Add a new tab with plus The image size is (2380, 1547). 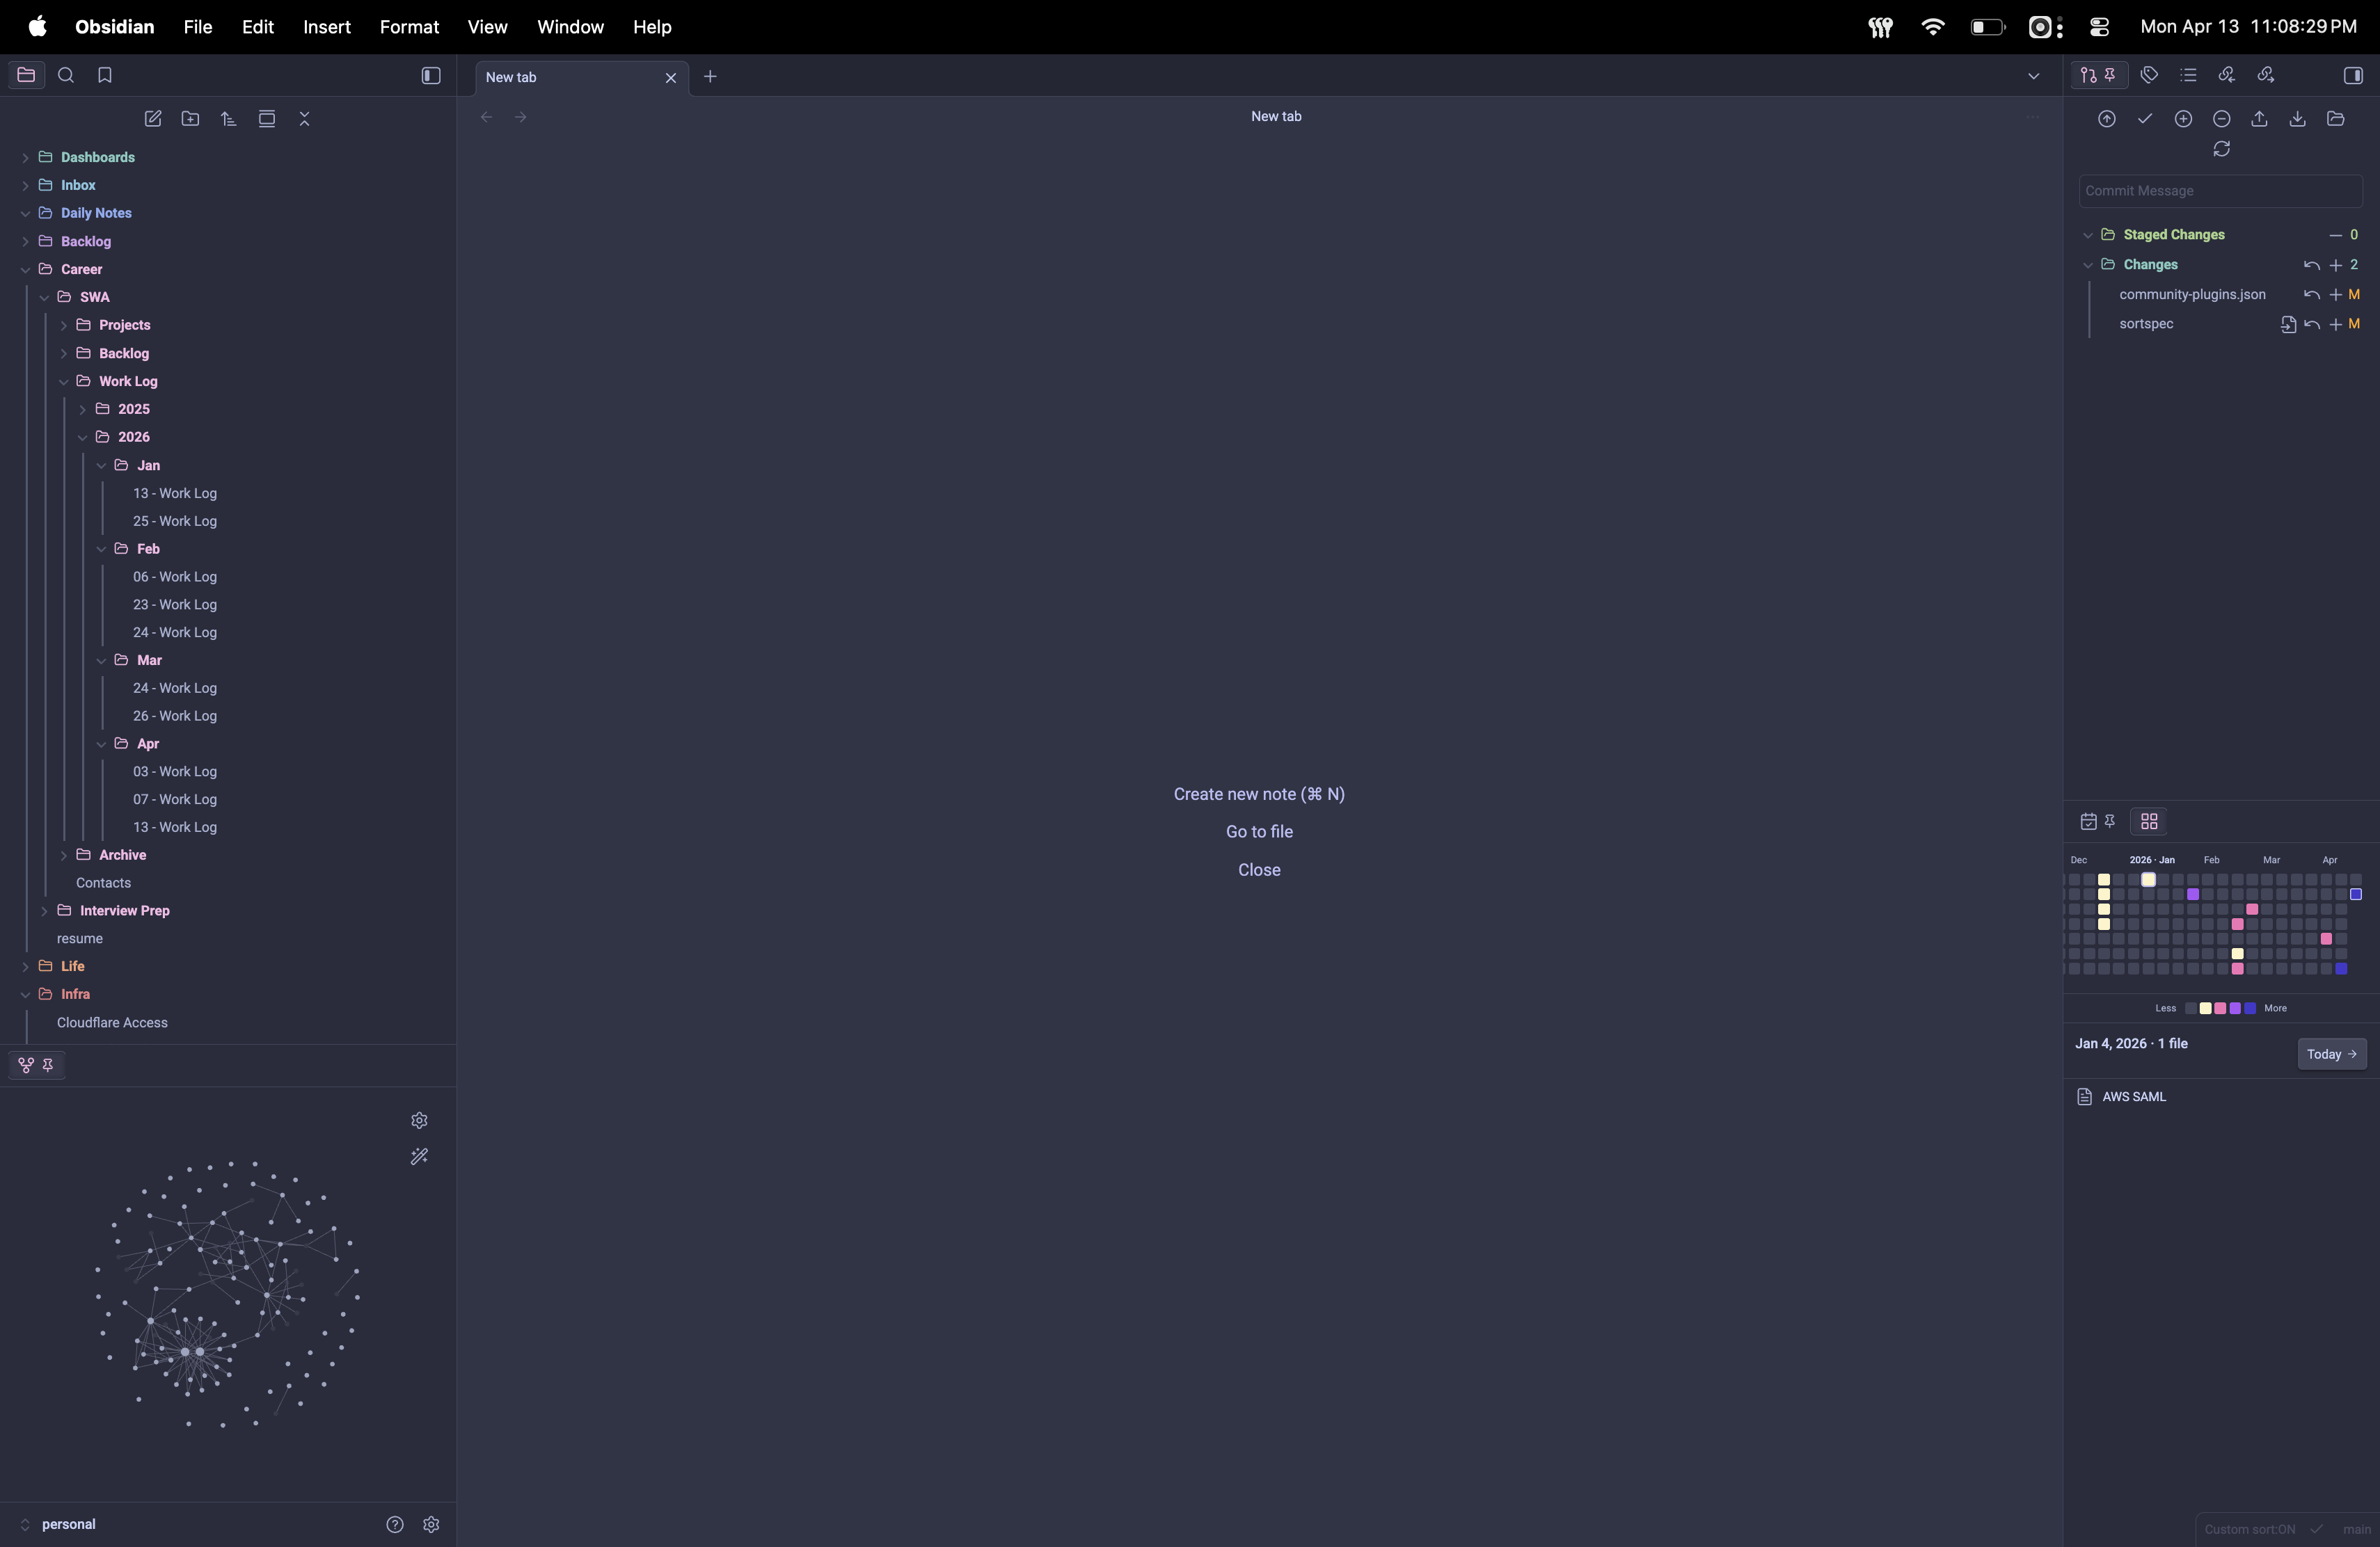pos(710,76)
